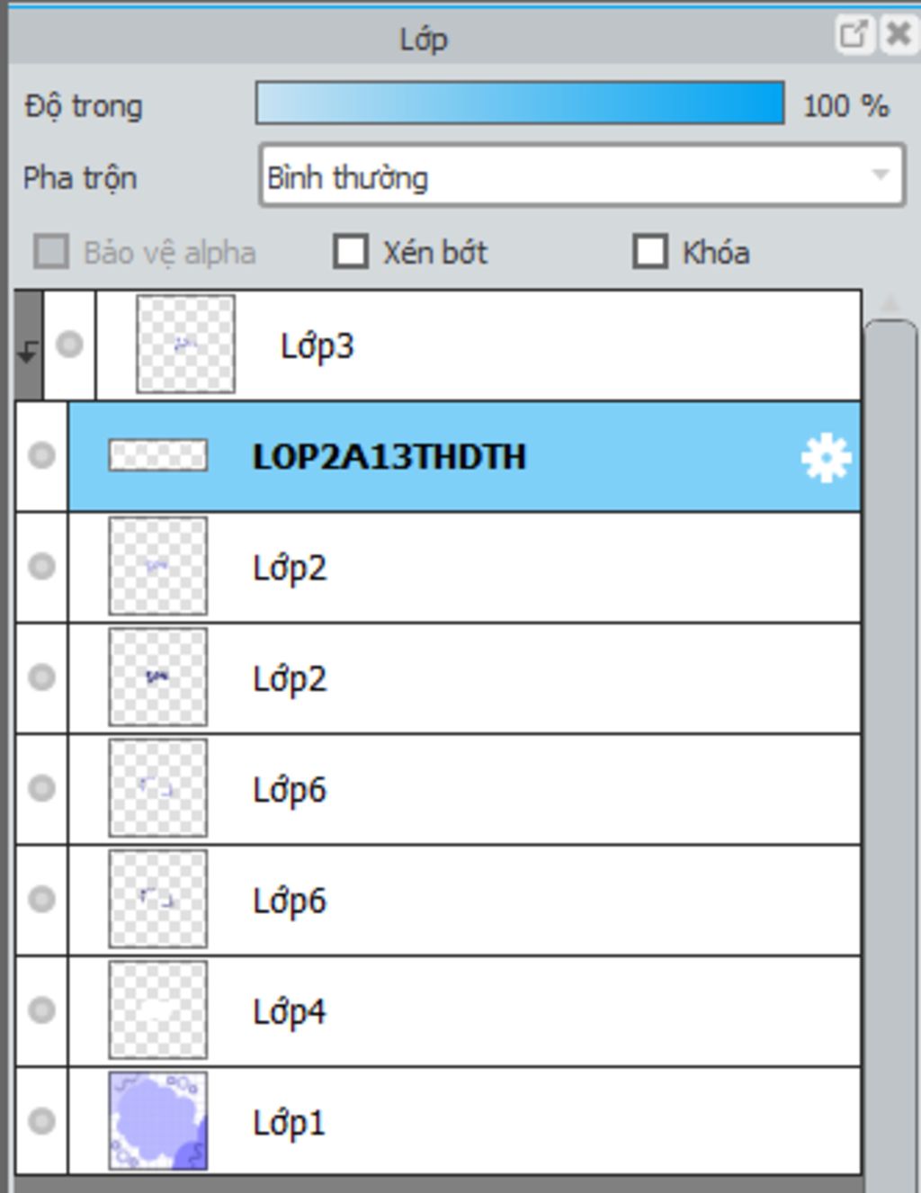Enable the Xén bớt checkbox
The height and width of the screenshot is (1193, 921).
[x=351, y=252]
